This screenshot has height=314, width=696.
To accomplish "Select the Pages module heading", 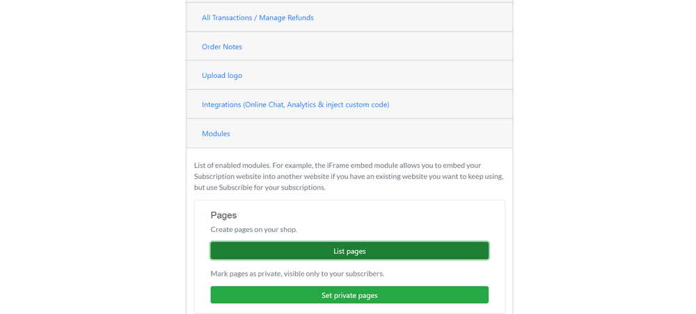I will (223, 215).
